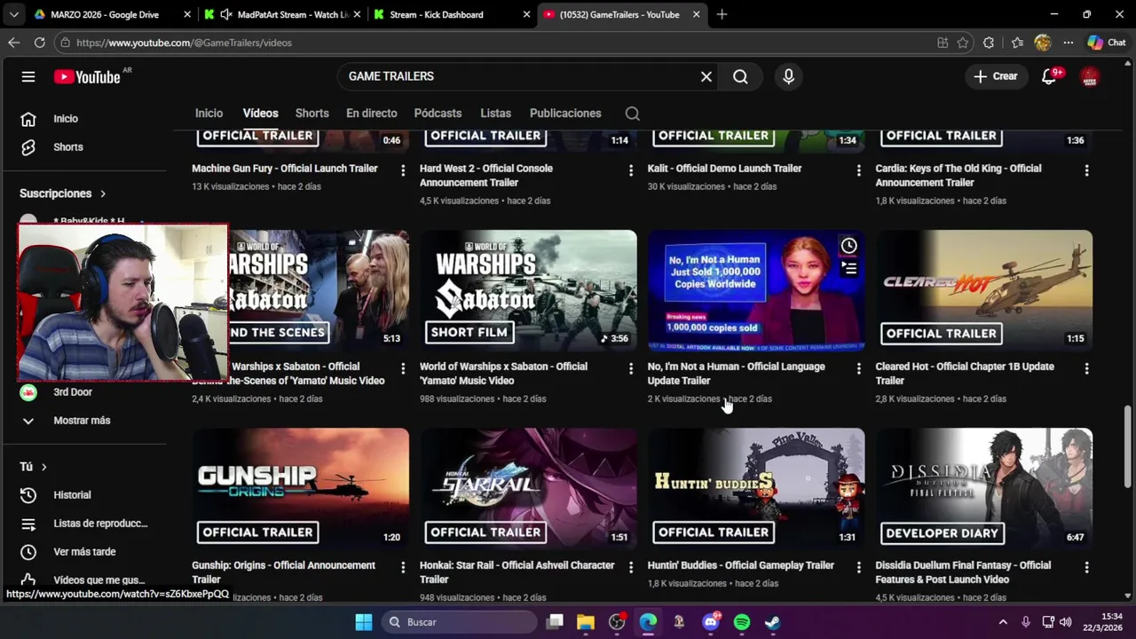Focus the browser address bar
This screenshot has width=1136, height=639.
coord(497,43)
